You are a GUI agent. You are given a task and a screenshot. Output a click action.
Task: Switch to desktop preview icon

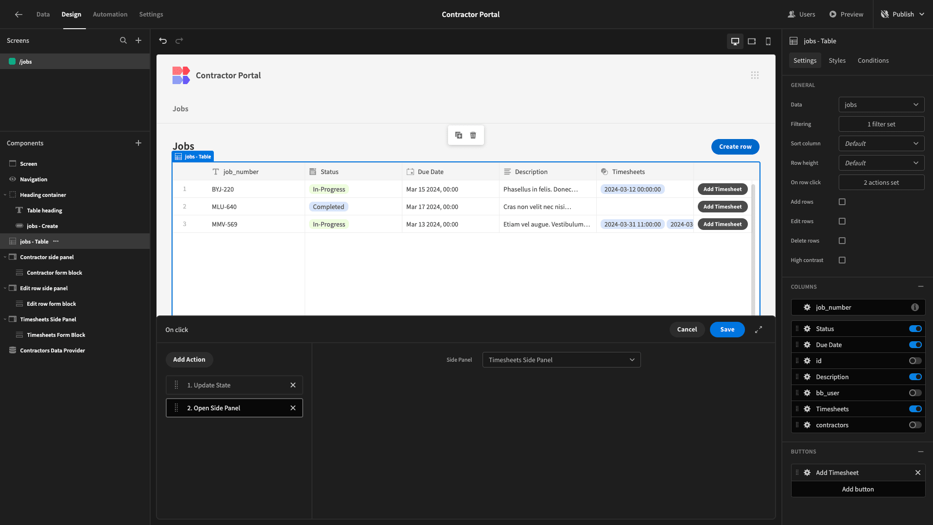coord(735,41)
